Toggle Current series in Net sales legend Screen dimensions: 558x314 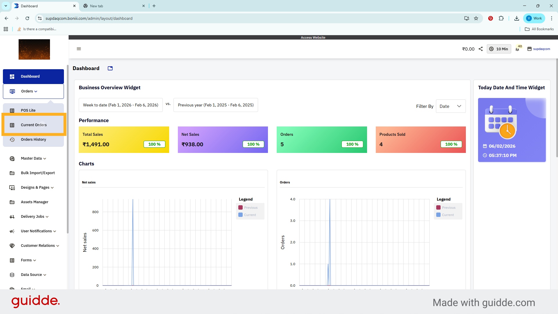tap(247, 215)
